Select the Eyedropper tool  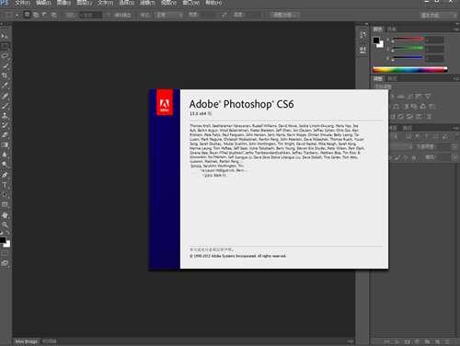click(5, 86)
